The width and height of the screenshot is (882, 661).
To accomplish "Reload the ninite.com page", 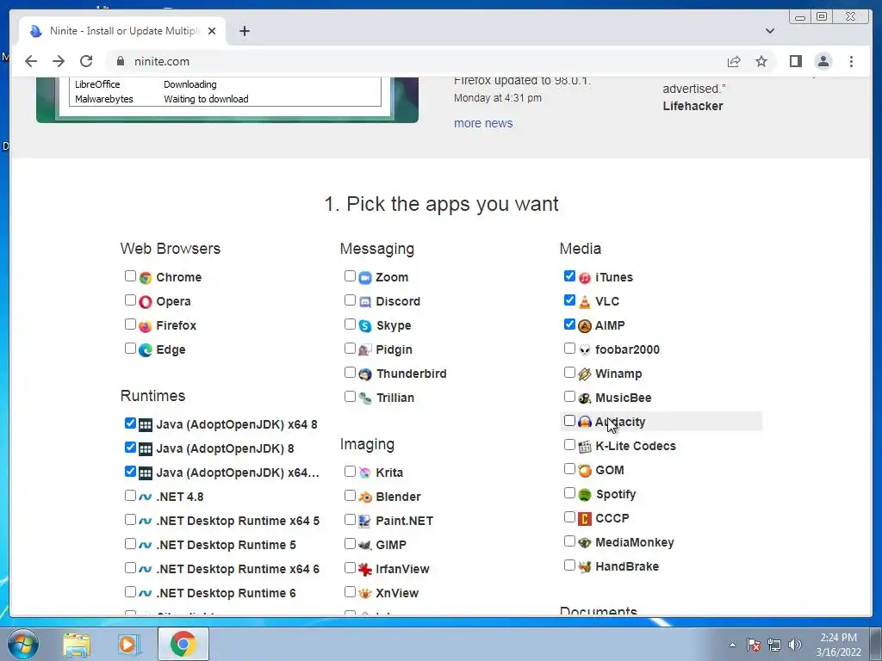I will click(86, 61).
